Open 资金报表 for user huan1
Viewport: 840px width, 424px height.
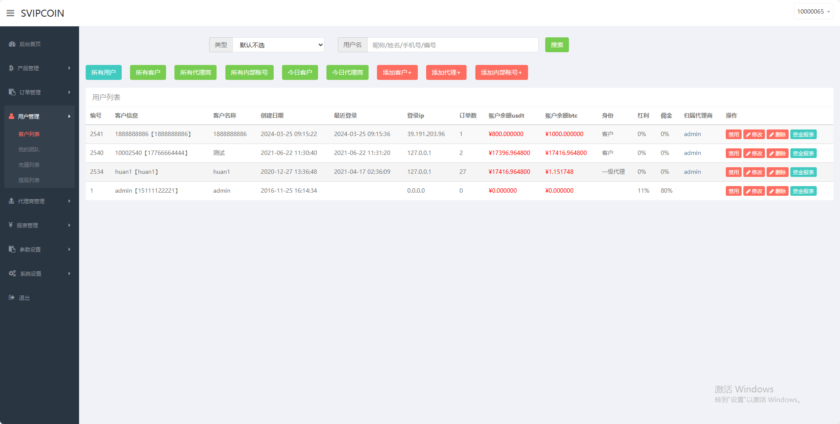pyautogui.click(x=803, y=172)
